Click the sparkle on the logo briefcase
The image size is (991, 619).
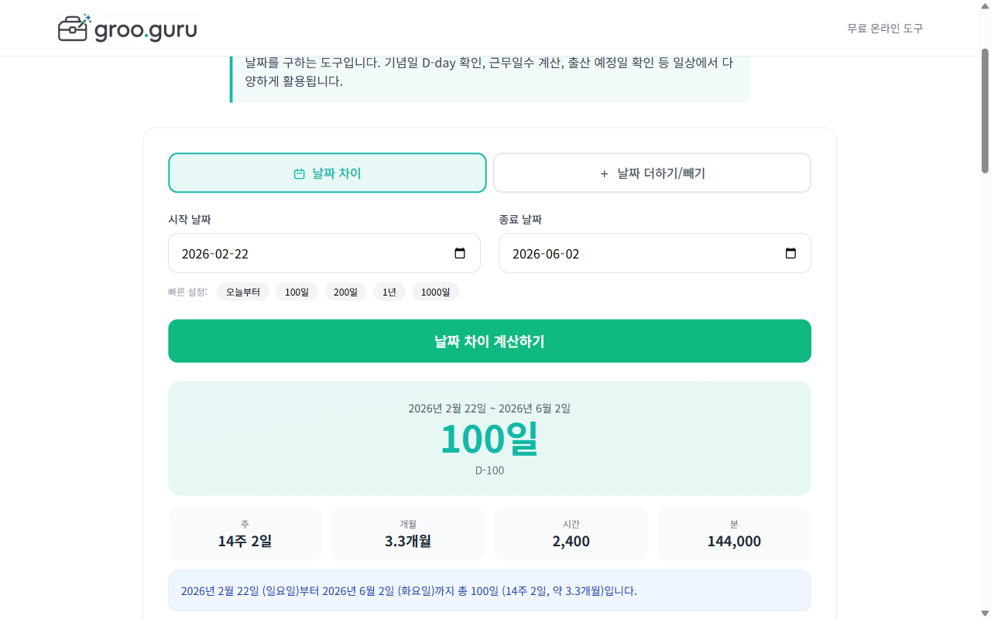coord(86,17)
